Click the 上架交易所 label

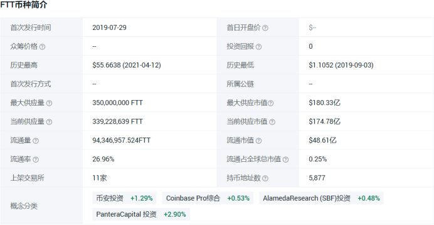pyautogui.click(x=27, y=178)
